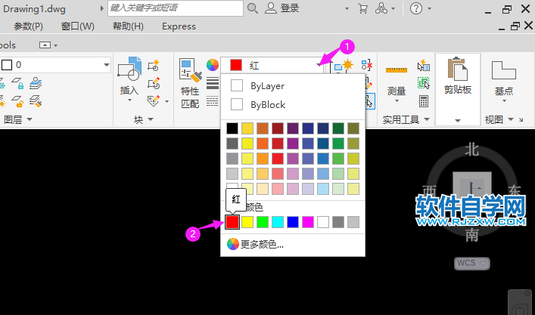
Task: Expand the 块 panel arrow
Action: (x=151, y=119)
